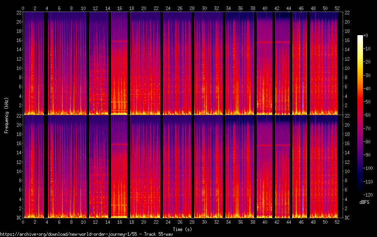Screen dimensions: 377x237
Task: Click the 0 second tick label on top axis
Action: point(23,8)
